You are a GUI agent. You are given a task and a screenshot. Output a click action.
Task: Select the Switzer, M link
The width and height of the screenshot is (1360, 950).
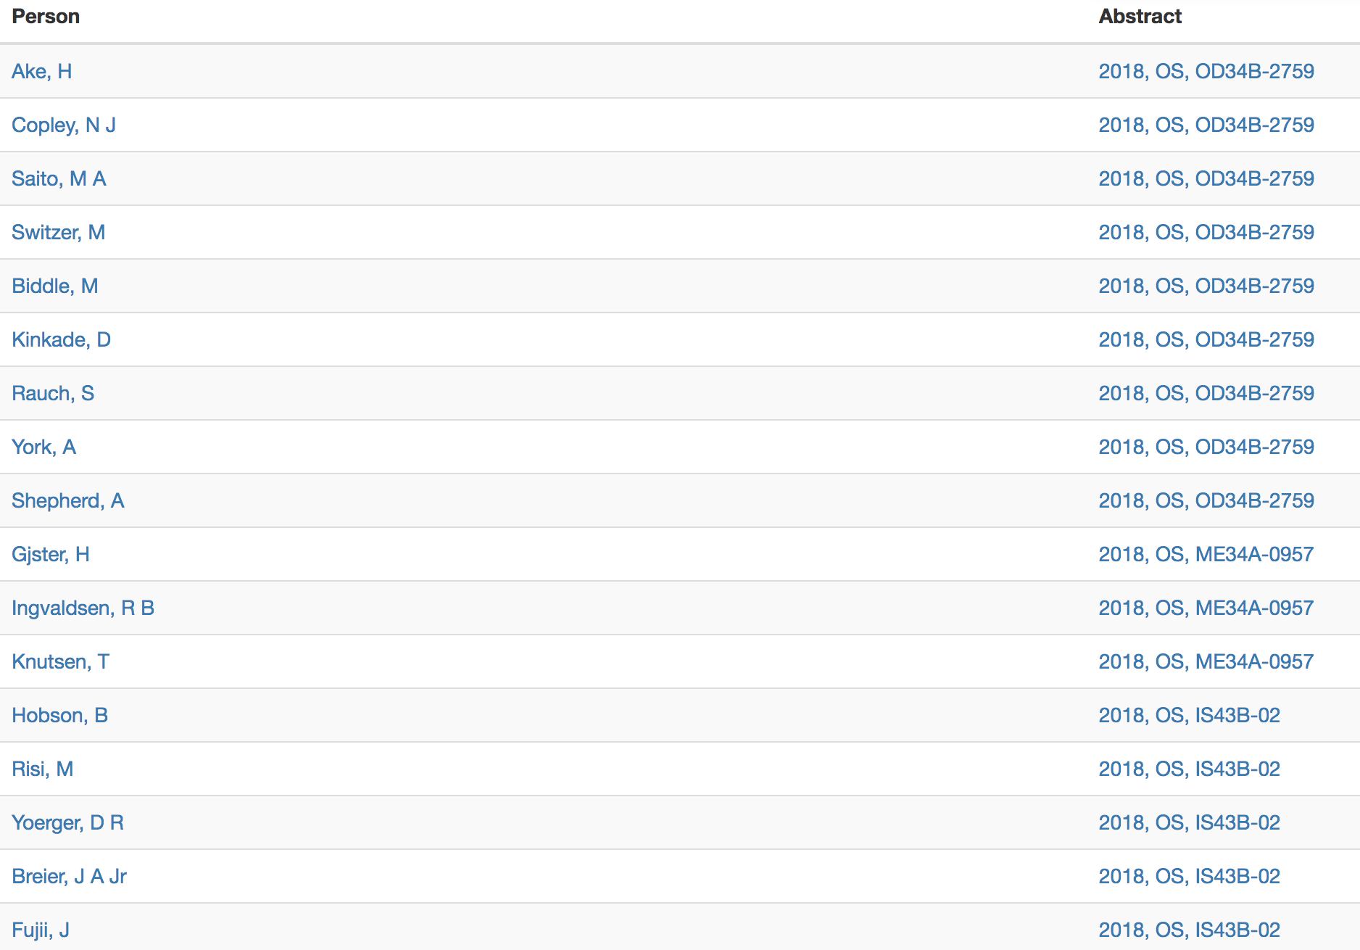(58, 232)
